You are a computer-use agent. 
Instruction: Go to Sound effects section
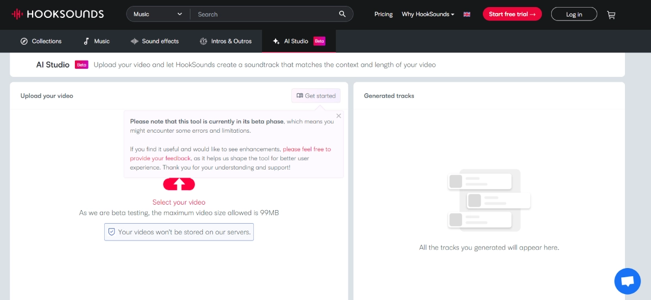coord(155,41)
